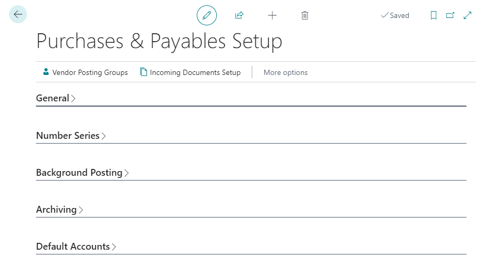The width and height of the screenshot is (504, 265).
Task: Click the expand to full screen icon
Action: pos(468,15)
